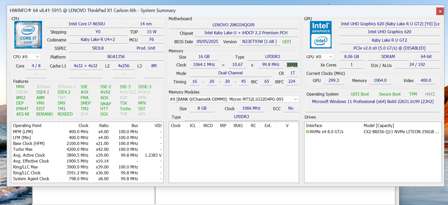Screen dimensions: 448x205
Task: Click the memory clock multiplier 10.67
Action: point(238,65)
